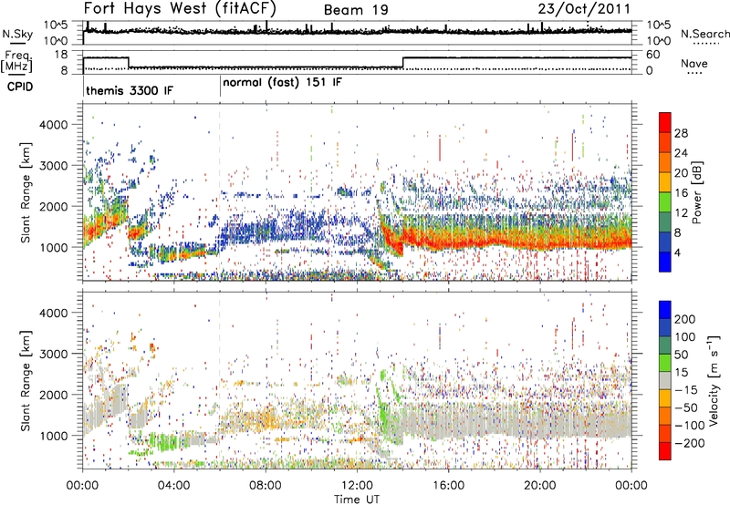Click the '16' power colorbar tick

pos(681,193)
